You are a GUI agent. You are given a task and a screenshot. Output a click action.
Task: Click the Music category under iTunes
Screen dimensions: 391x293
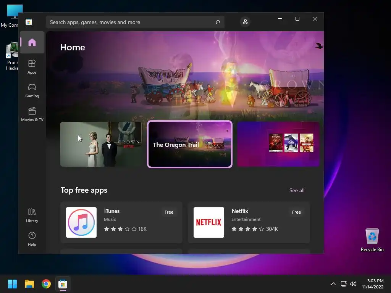(x=110, y=219)
